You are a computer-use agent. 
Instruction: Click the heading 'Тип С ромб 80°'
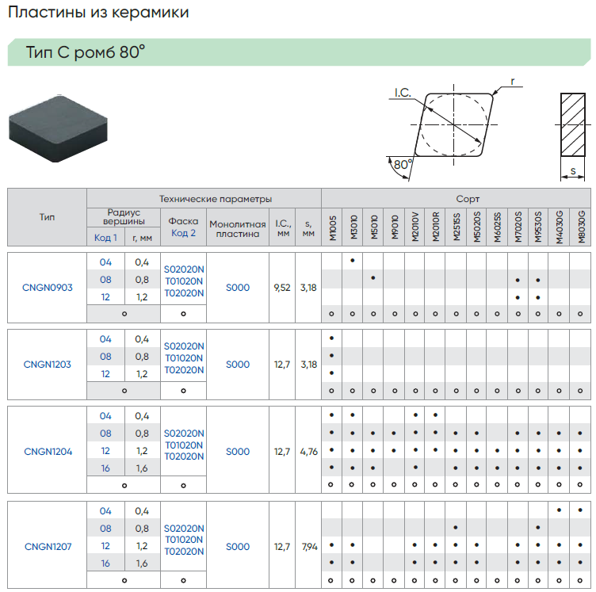click(85, 52)
